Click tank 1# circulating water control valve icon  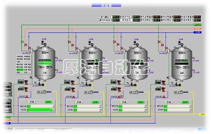[x=26, y=82]
